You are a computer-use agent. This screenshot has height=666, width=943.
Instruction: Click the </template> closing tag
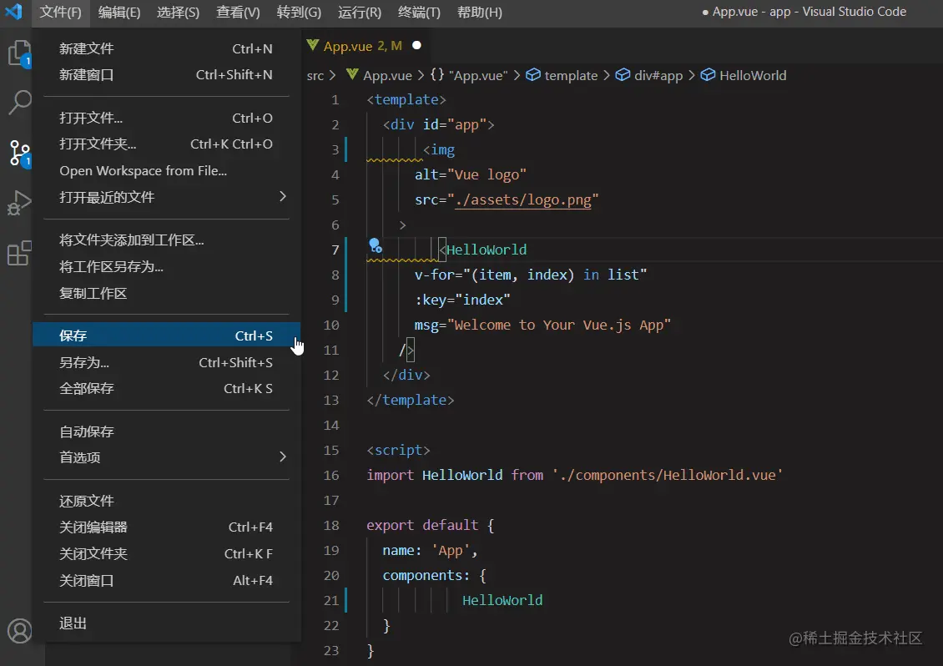click(x=410, y=400)
